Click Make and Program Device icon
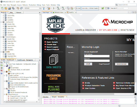The image size is (137, 107). pyautogui.click(x=58, y=8)
